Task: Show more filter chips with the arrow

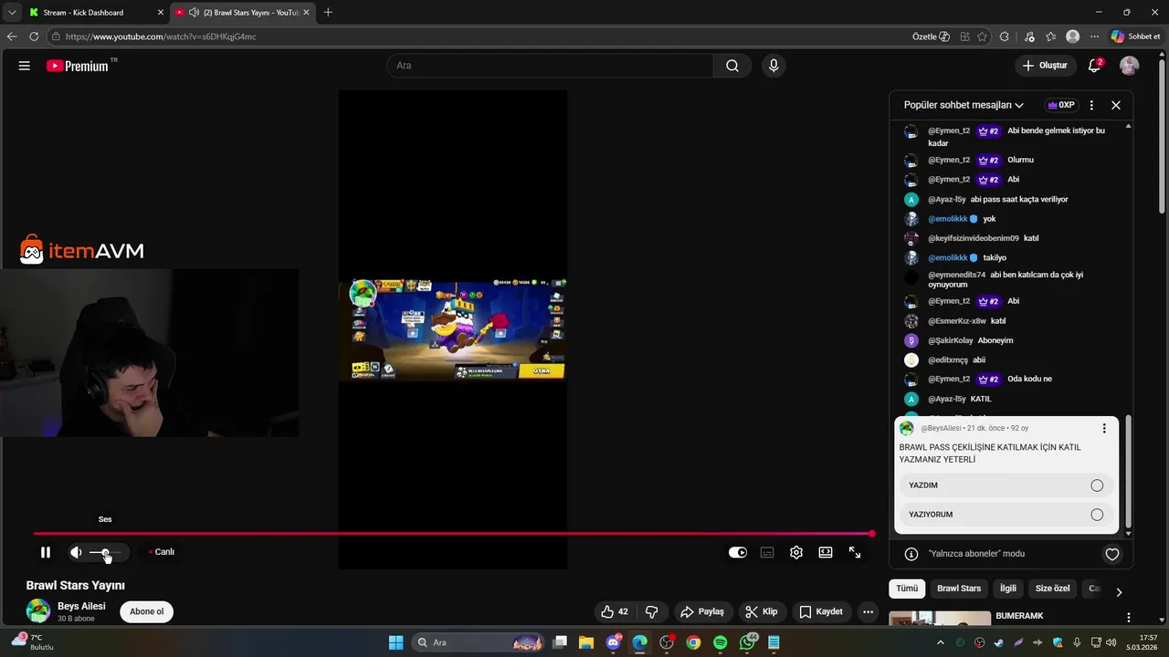Action: (1119, 591)
